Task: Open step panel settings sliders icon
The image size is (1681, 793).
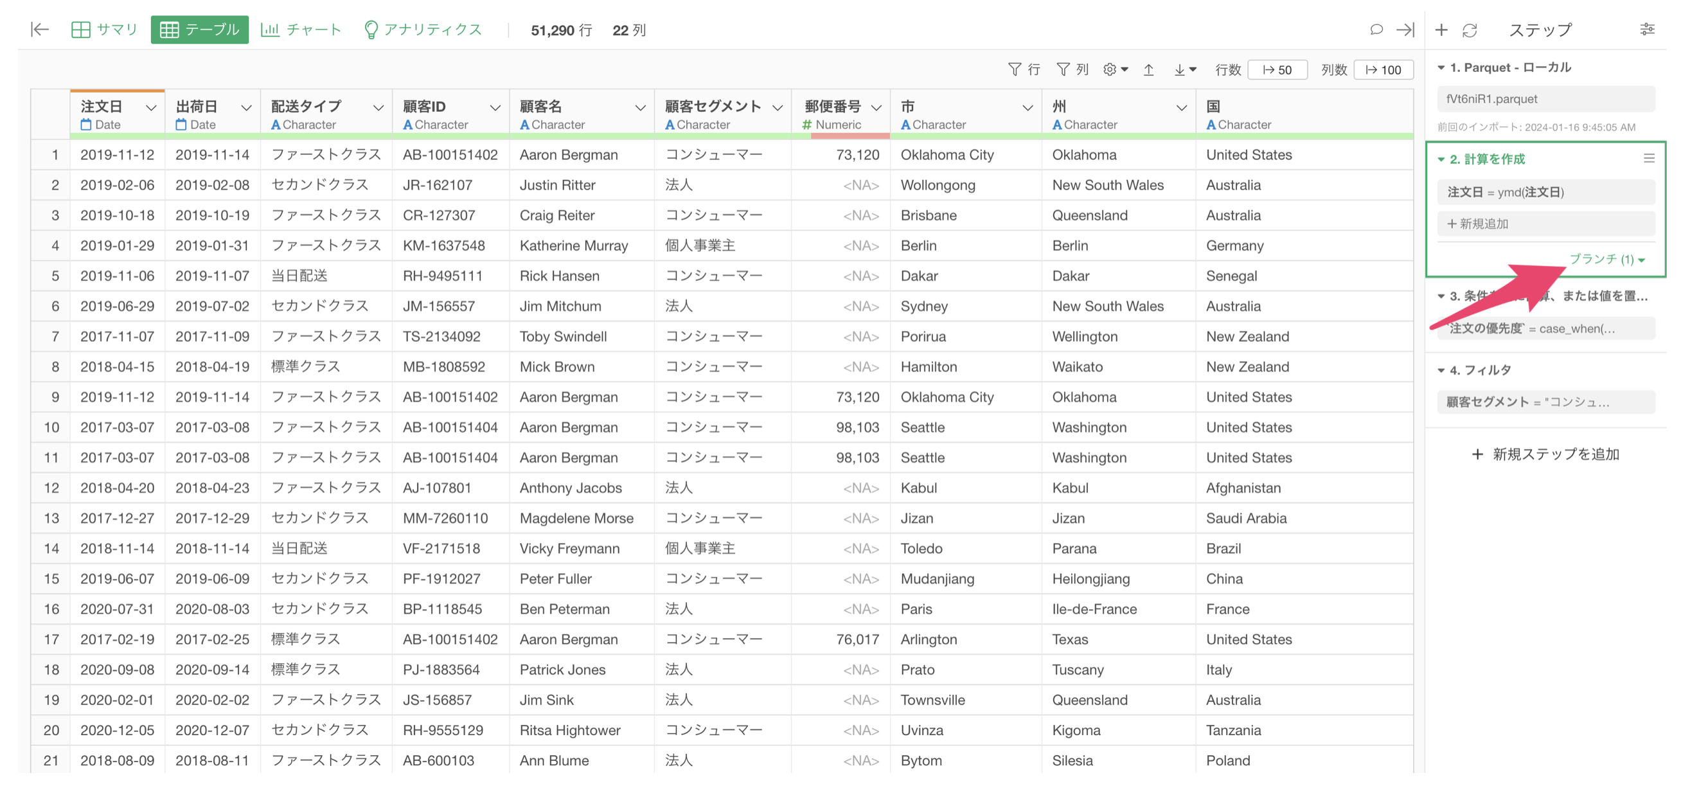Action: 1647,30
